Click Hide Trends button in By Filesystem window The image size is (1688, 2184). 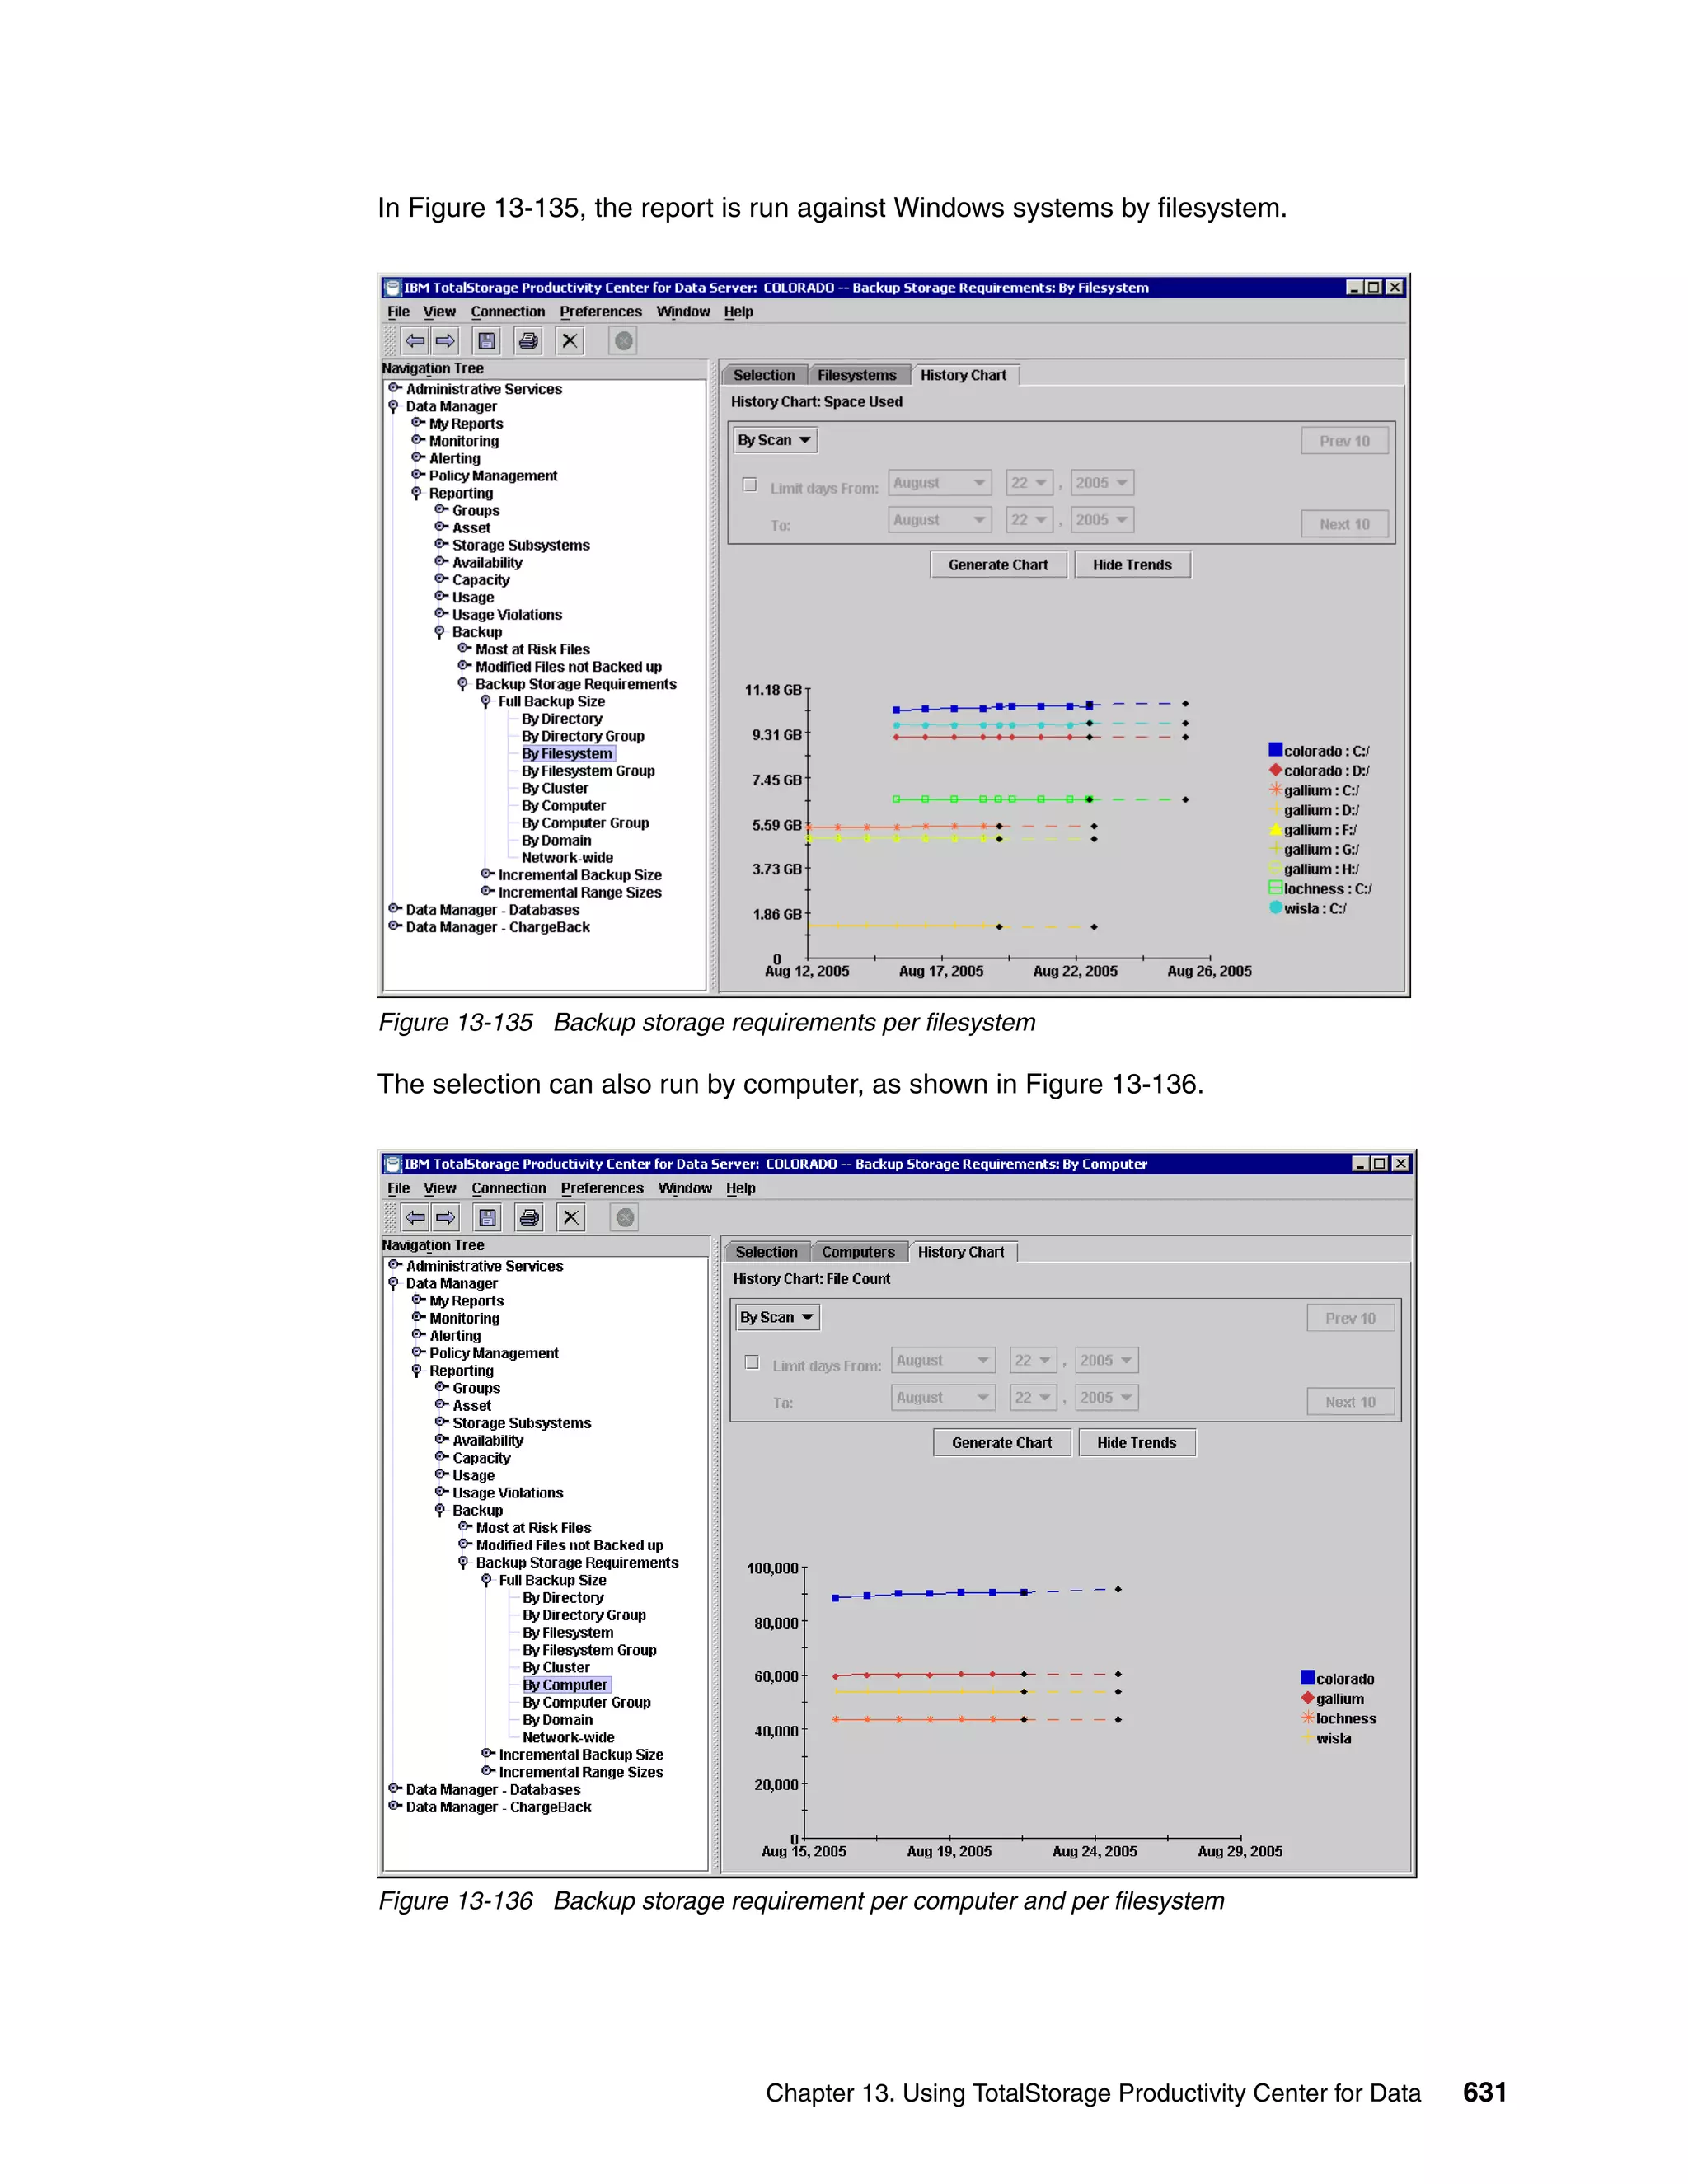click(1132, 565)
